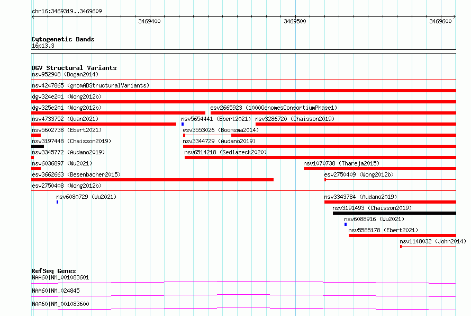This screenshot has width=471, height=316.
Task: Select the nsv4247865 gnomADStructuralVariants label
Action: 90,85
